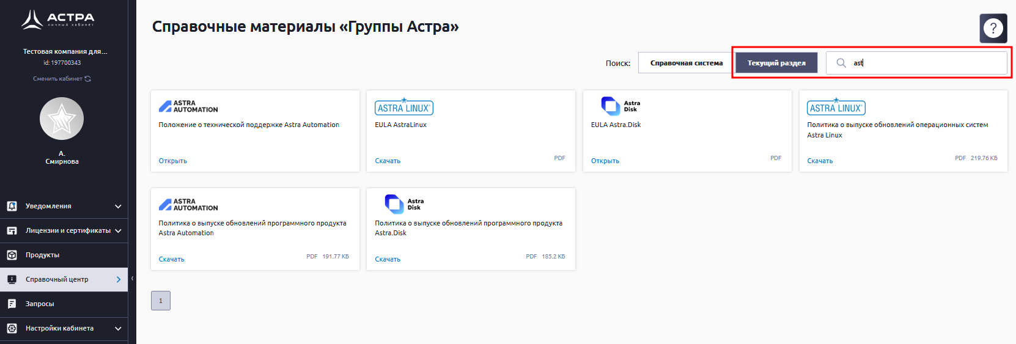Open the Astra Automation support policy document

coord(173,161)
